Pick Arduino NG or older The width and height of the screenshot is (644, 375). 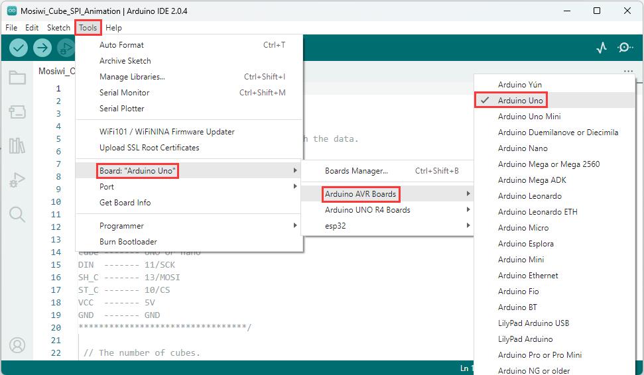[554, 370]
